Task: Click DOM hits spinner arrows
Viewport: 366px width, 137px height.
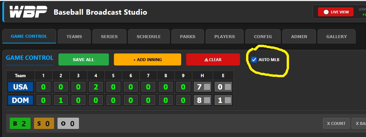Action: pyautogui.click(x=207, y=100)
